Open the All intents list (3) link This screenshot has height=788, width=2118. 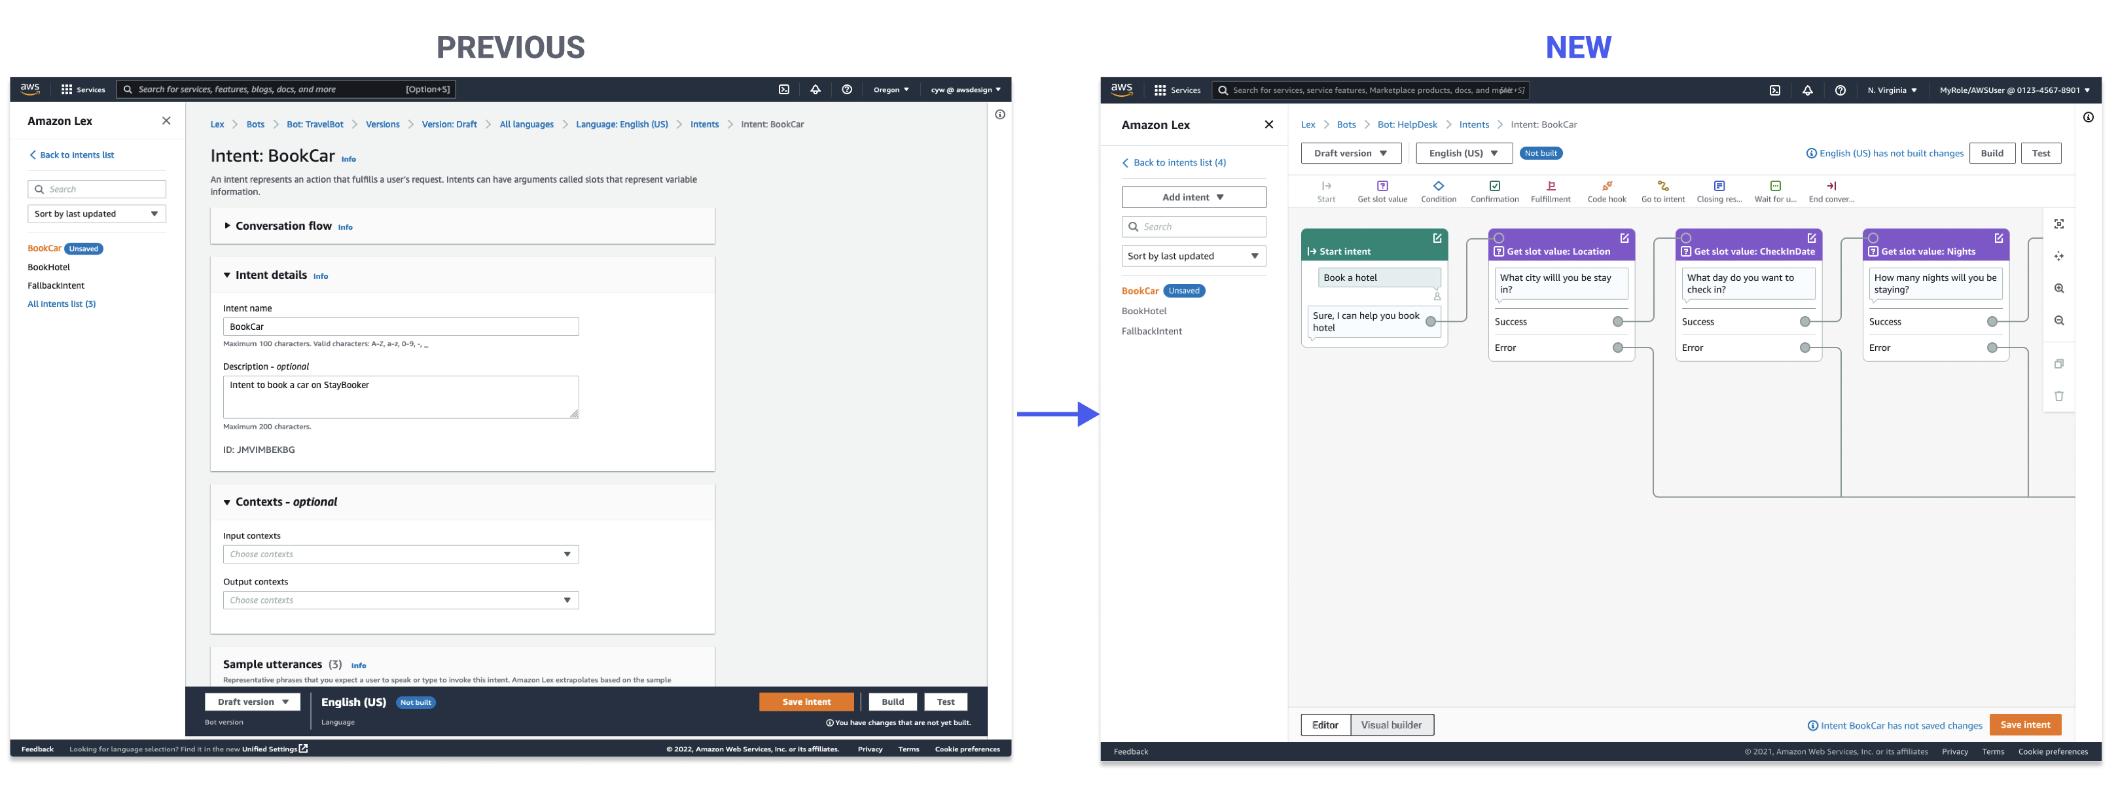tap(62, 304)
